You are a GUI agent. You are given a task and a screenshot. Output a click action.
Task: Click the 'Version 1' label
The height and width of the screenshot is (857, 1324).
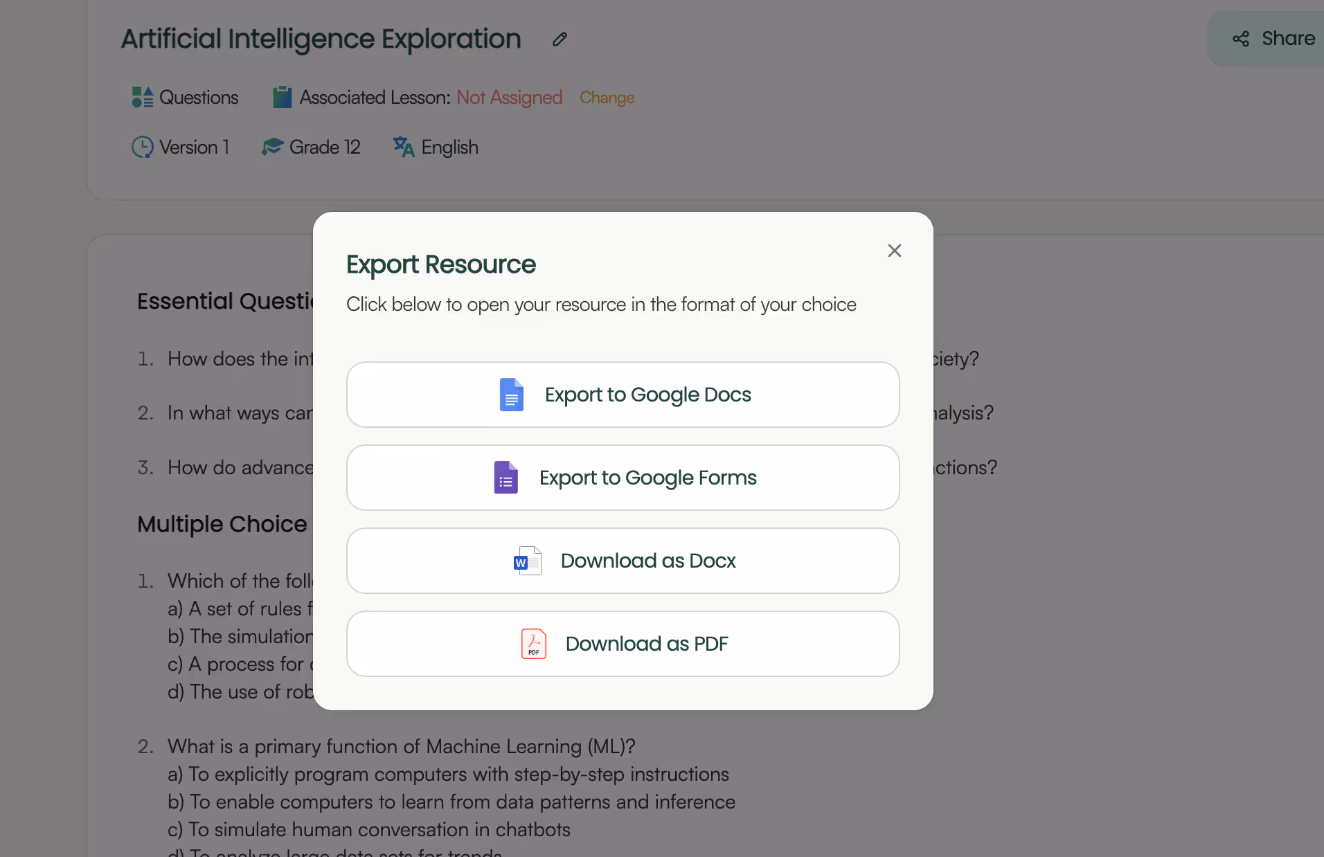[194, 147]
